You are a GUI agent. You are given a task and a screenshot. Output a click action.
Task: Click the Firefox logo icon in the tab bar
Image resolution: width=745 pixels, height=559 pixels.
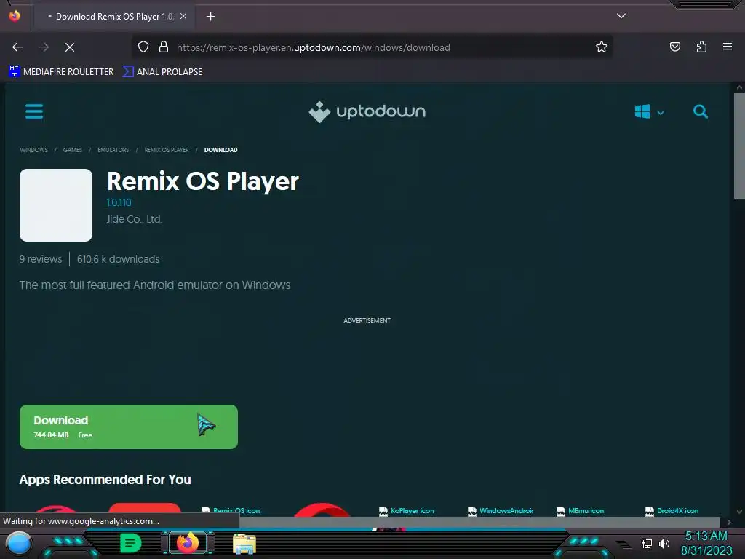(15, 16)
